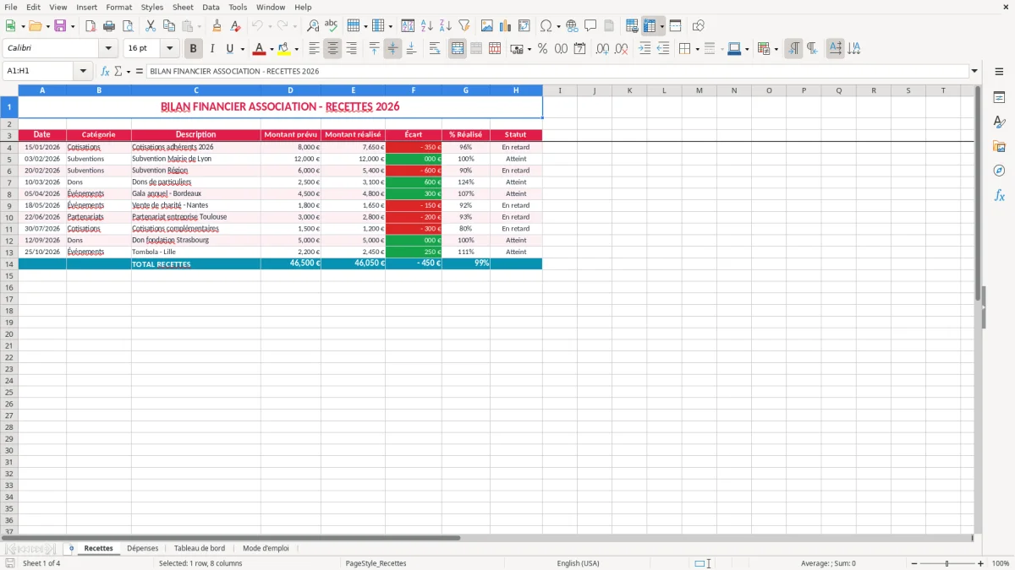This screenshot has height=570, width=1015.
Task: Expand the formula bar arrow
Action: click(x=975, y=72)
